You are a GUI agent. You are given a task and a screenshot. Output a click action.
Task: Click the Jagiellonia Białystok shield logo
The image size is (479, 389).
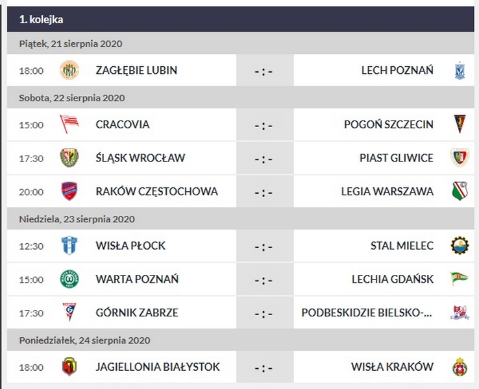pos(69,367)
